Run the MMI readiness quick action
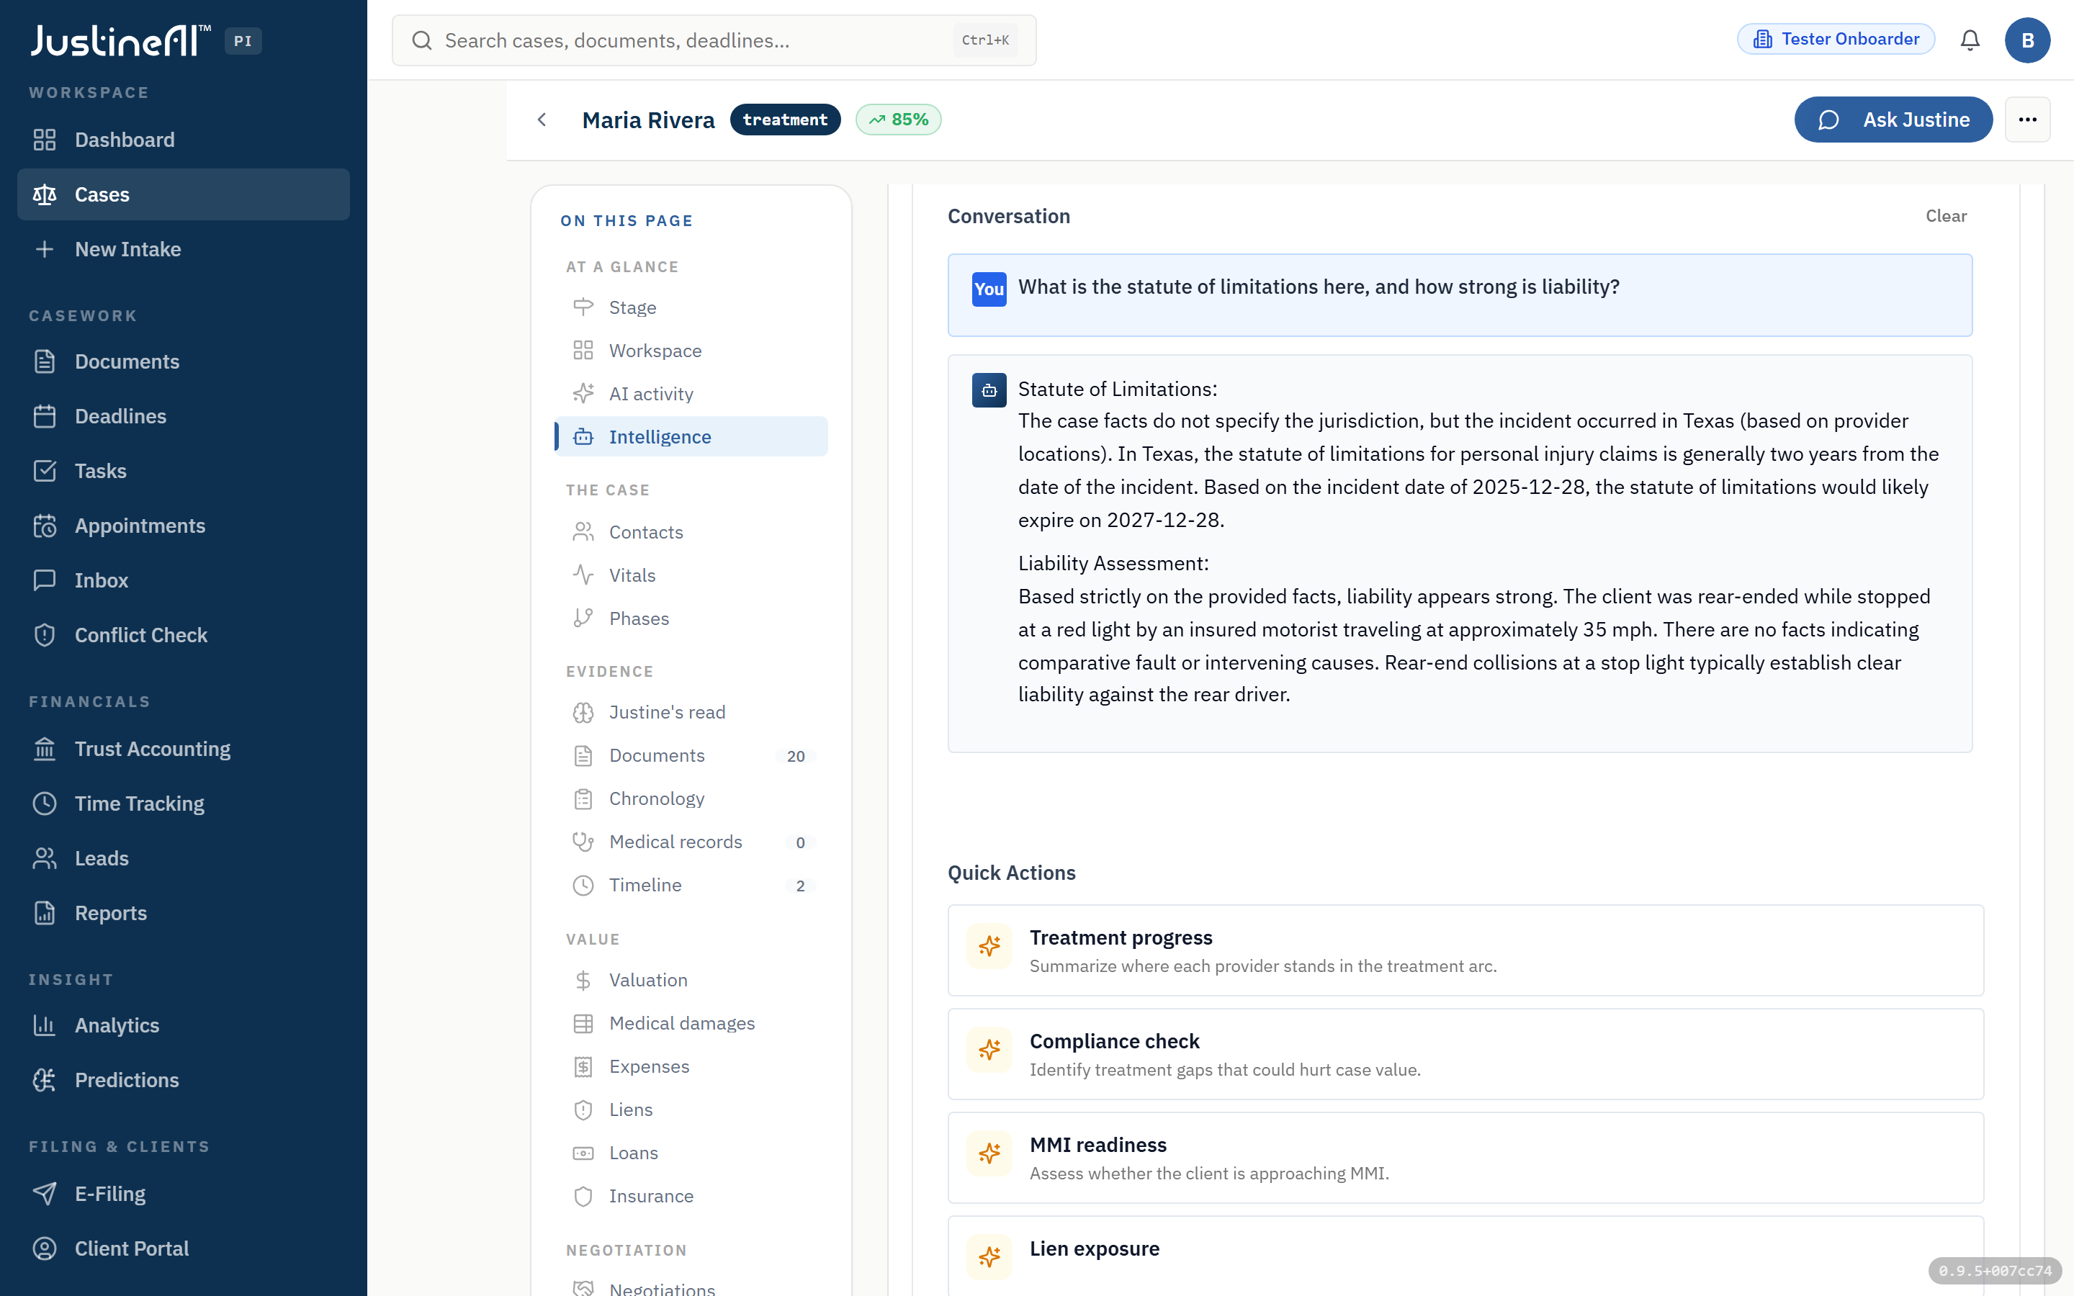The height and width of the screenshot is (1296, 2074). tap(1465, 1158)
